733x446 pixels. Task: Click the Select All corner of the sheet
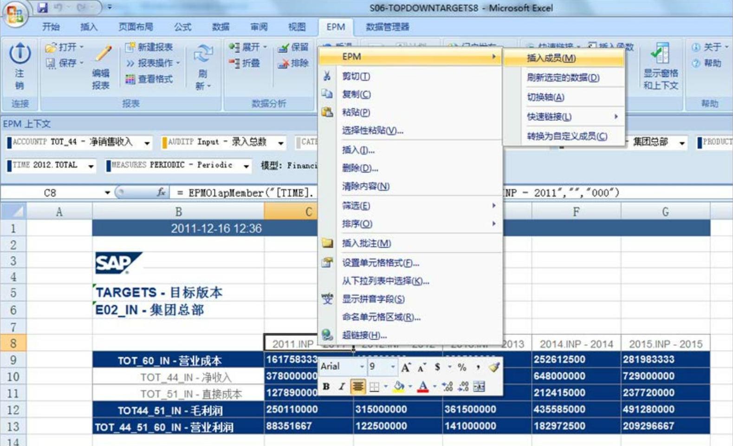(x=13, y=211)
